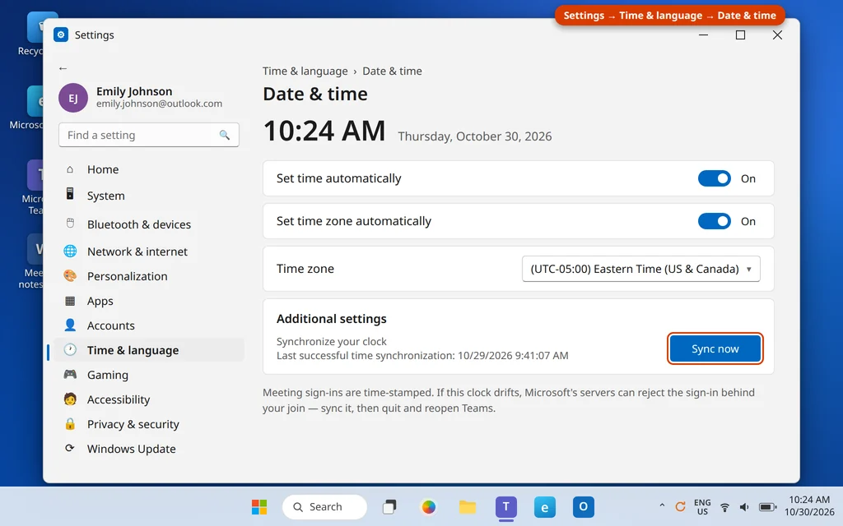
Task: Click the battery status tray icon
Action: coord(767,506)
